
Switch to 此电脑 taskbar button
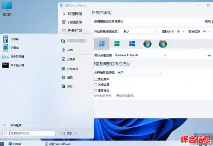(x=15, y=144)
